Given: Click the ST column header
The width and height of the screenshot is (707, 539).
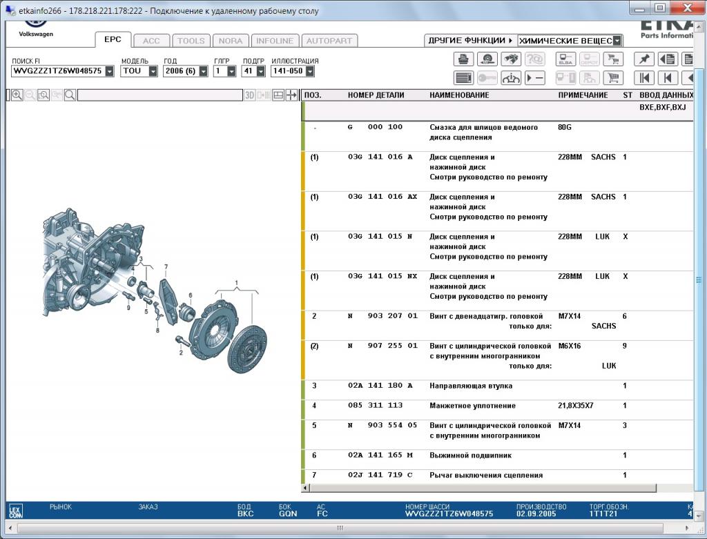Looking at the screenshot, I should tap(628, 95).
